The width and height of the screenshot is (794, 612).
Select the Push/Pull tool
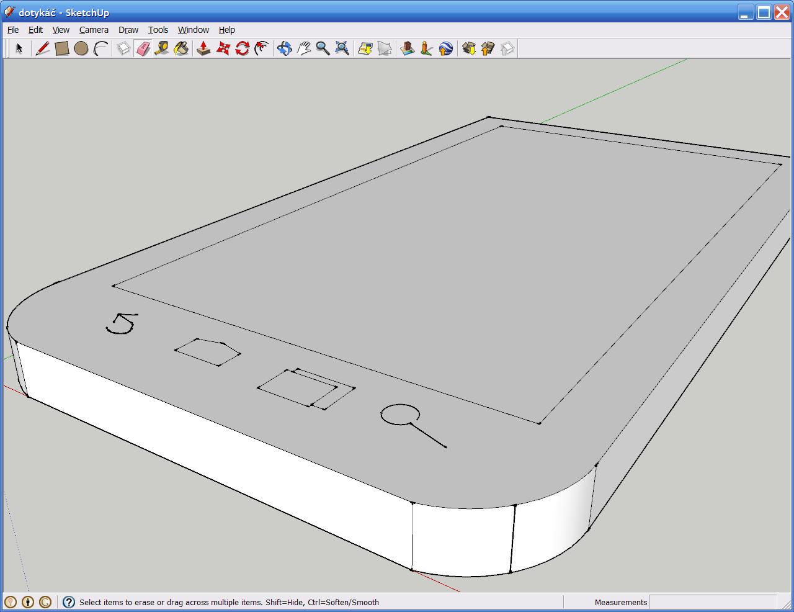(x=203, y=48)
